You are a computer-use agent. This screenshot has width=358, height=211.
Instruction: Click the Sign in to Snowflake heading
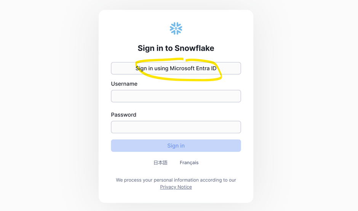point(176,48)
